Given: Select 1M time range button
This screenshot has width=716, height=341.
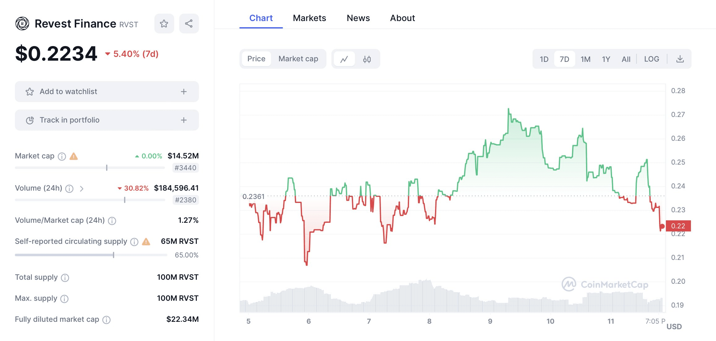Looking at the screenshot, I should 585,59.
